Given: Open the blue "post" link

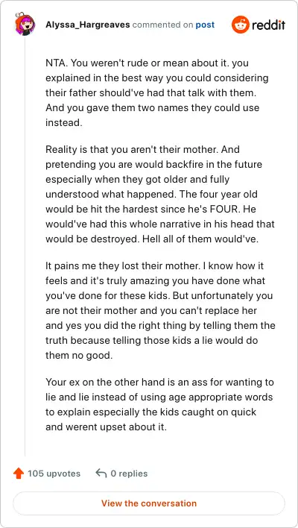Looking at the screenshot, I should click(205, 25).
